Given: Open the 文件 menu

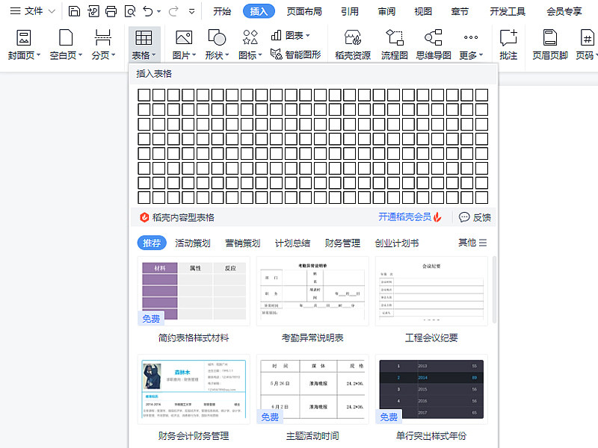Looking at the screenshot, I should 33,11.
